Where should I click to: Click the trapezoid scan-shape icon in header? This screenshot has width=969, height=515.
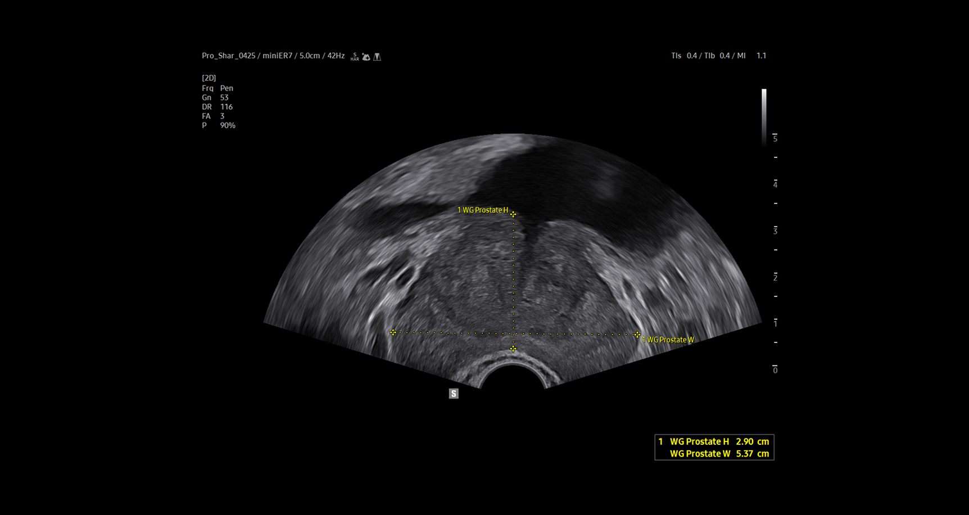(377, 57)
